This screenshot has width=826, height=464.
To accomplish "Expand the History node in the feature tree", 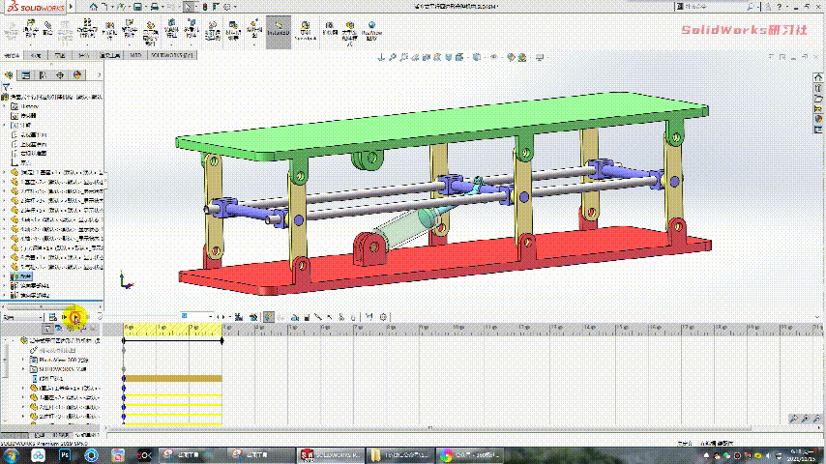I will [x=4, y=106].
